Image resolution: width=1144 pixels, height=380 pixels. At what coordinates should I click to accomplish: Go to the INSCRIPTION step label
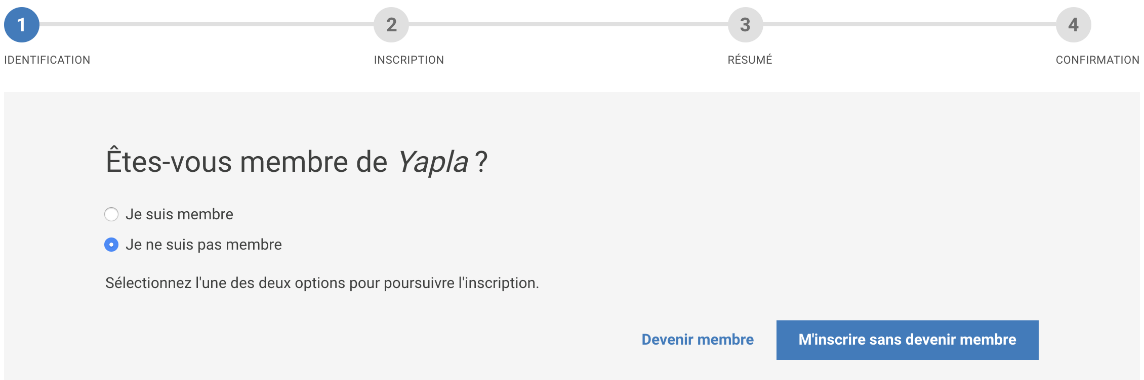408,60
